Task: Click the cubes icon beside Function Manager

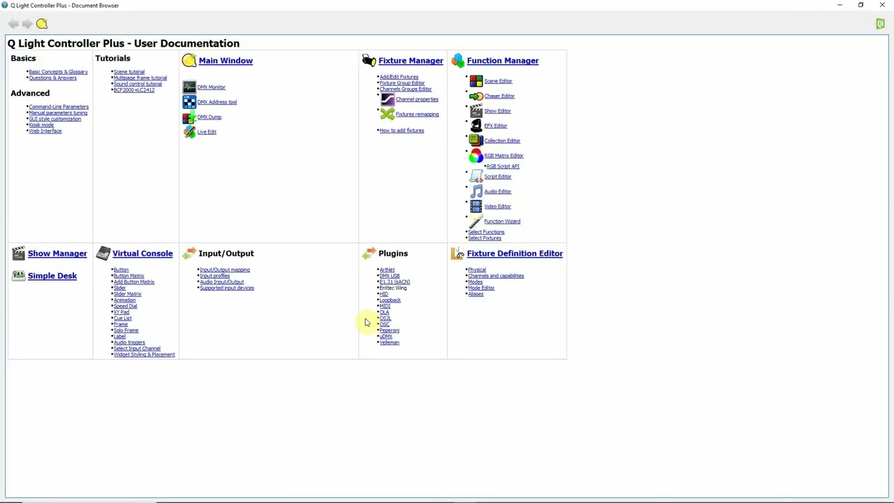Action: pyautogui.click(x=457, y=61)
